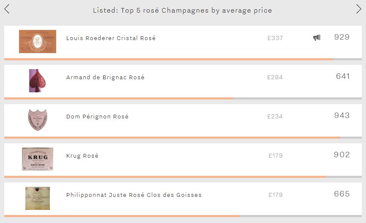Click the orange score bar under Krug Rosé

(x=165, y=177)
